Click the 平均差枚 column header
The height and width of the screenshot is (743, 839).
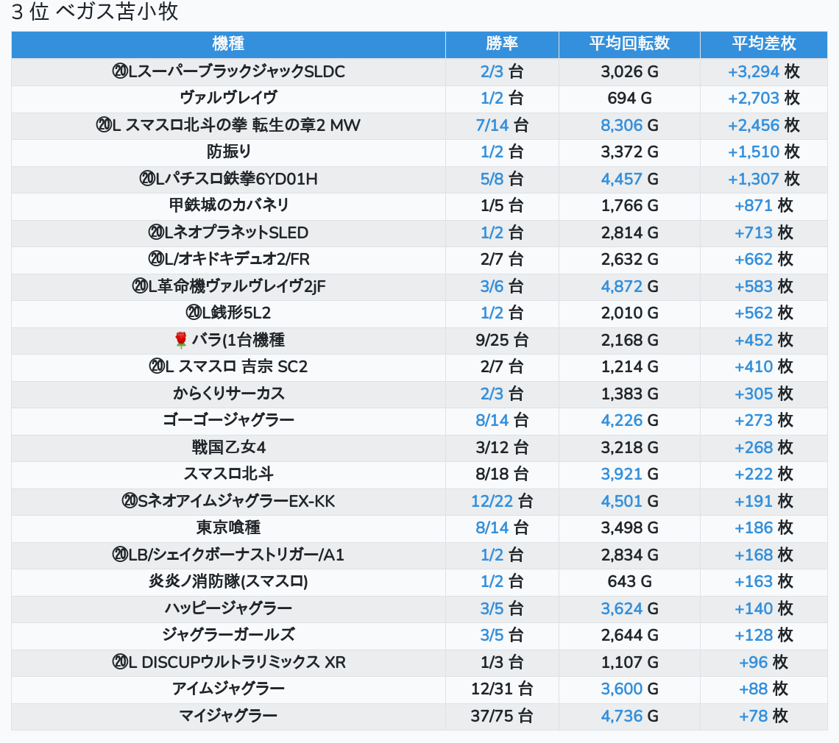(x=763, y=44)
